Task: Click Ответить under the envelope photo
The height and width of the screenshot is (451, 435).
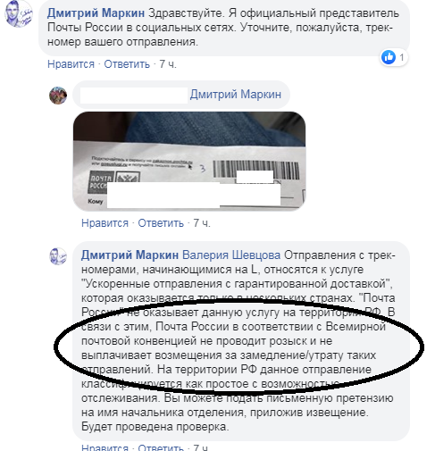Action: click(161, 223)
